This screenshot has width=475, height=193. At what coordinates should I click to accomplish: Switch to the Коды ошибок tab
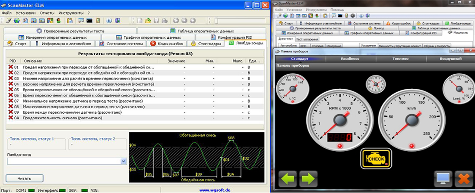pos(167,44)
